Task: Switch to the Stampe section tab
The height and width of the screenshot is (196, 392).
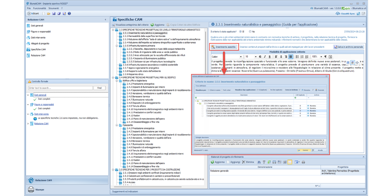Action: (67, 189)
